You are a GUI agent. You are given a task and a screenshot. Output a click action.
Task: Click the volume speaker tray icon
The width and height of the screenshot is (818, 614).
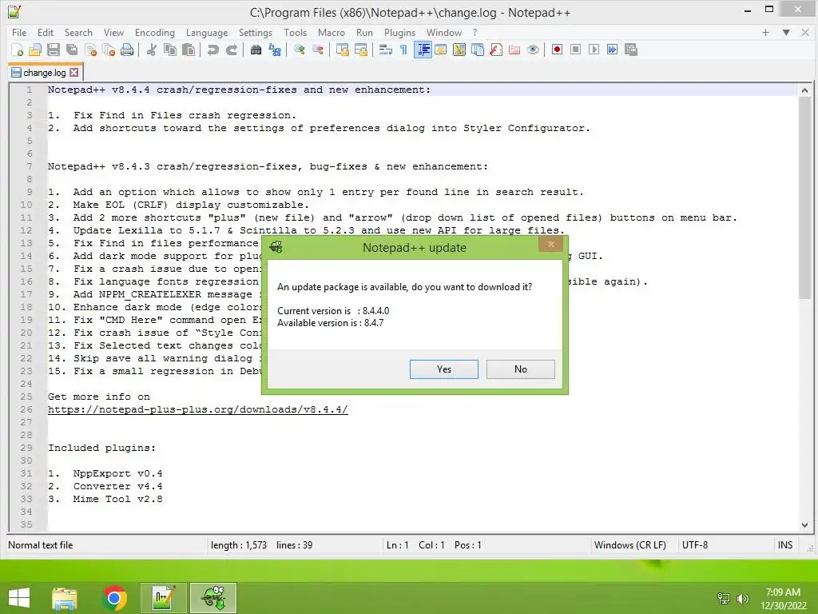click(x=742, y=599)
